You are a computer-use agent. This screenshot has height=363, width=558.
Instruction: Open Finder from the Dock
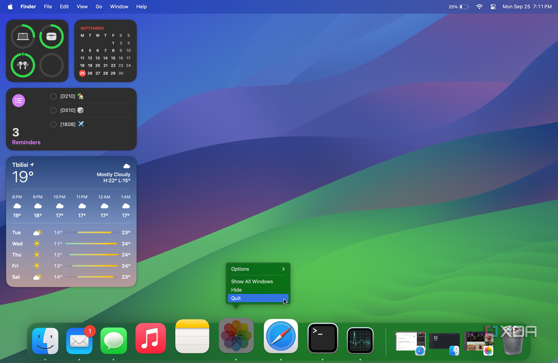[45, 341]
